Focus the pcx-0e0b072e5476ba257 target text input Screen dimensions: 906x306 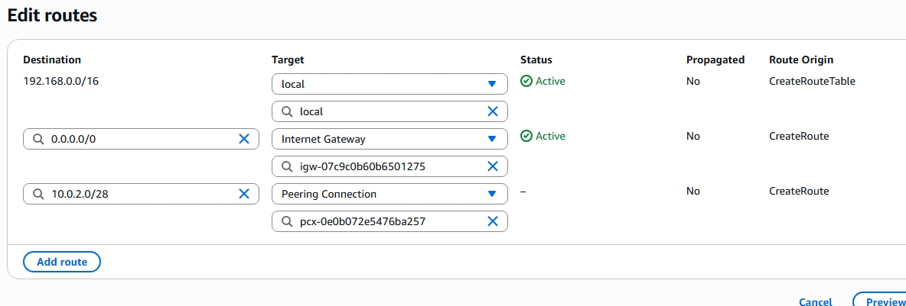[x=386, y=221]
